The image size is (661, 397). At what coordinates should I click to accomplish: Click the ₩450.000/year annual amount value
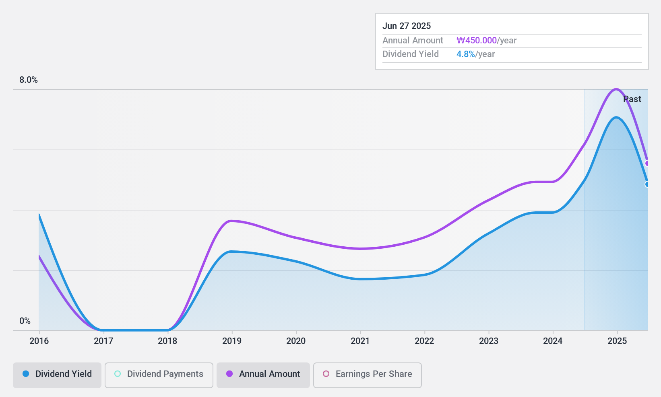486,41
